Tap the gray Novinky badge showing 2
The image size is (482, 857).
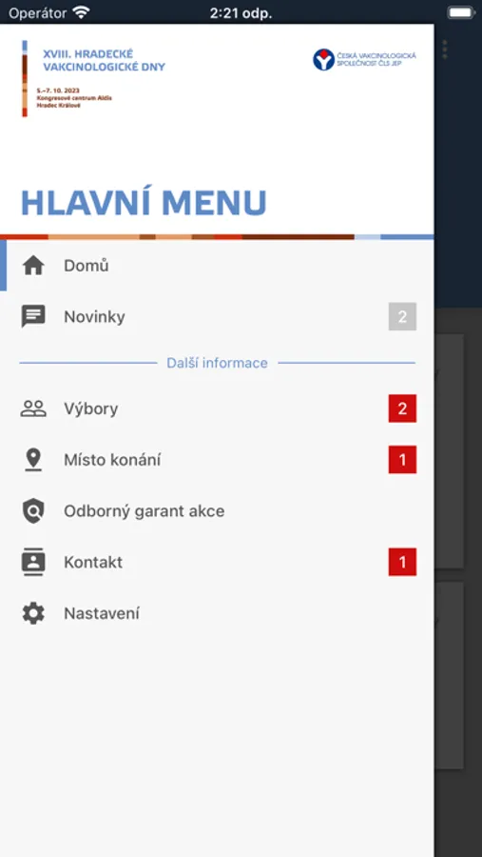402,316
